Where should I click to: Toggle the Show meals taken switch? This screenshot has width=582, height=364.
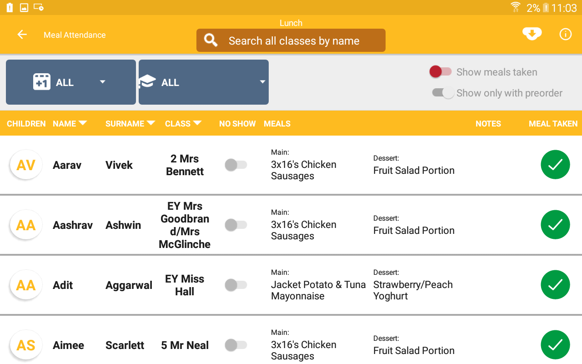point(440,72)
